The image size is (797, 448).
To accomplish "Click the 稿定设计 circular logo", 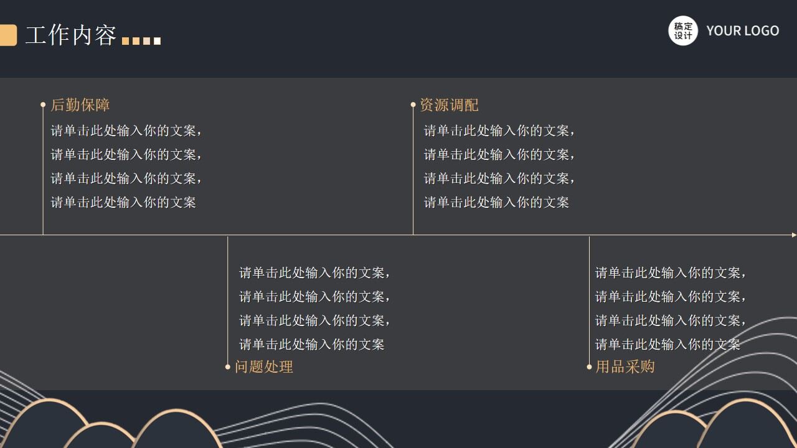I will click(x=683, y=30).
